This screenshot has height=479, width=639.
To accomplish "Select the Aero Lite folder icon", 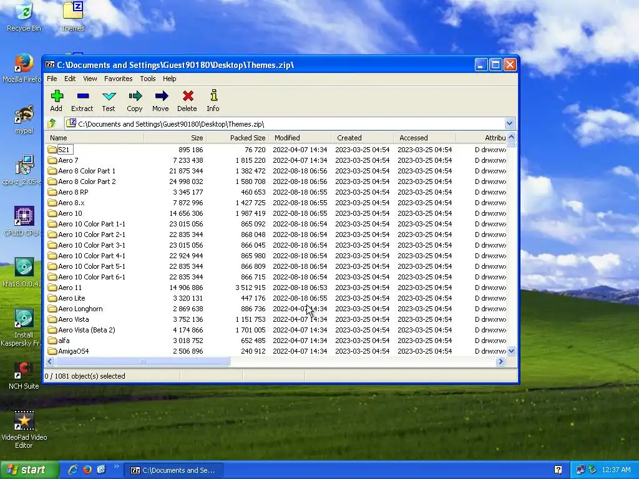I will coord(52,298).
